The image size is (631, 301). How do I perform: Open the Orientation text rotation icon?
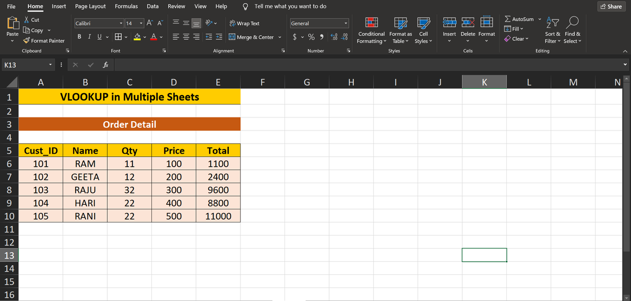(x=208, y=24)
